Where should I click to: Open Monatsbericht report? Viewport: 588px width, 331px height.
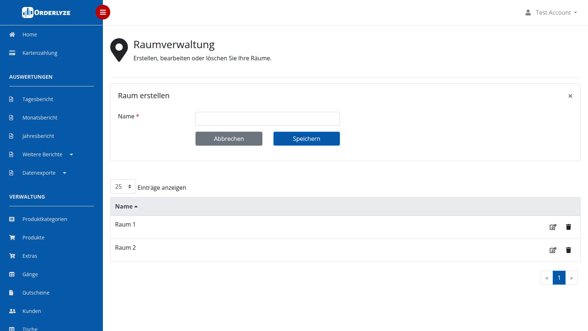40,118
